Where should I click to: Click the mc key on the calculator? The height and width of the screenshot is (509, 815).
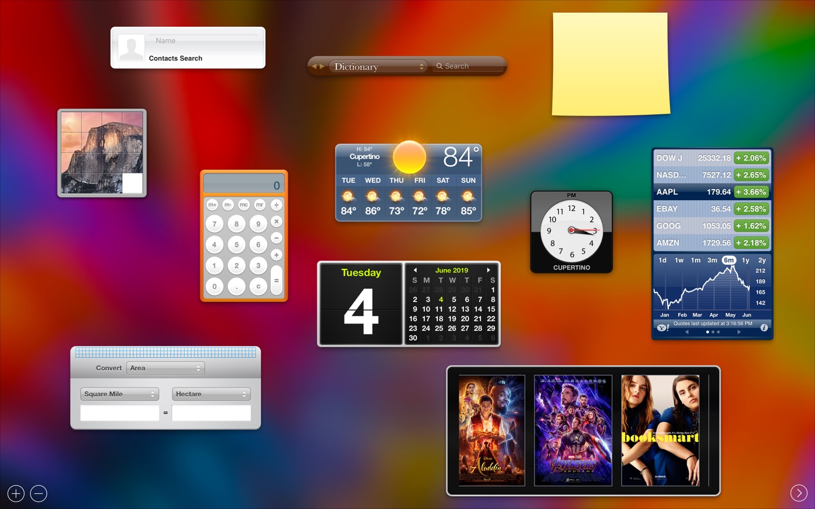pos(244,205)
